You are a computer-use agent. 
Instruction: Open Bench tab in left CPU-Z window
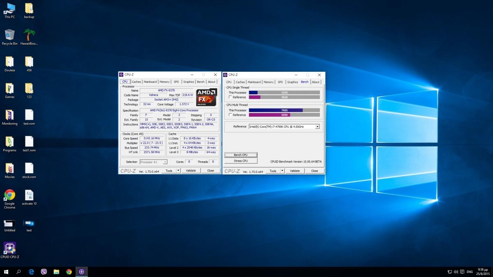click(x=200, y=82)
